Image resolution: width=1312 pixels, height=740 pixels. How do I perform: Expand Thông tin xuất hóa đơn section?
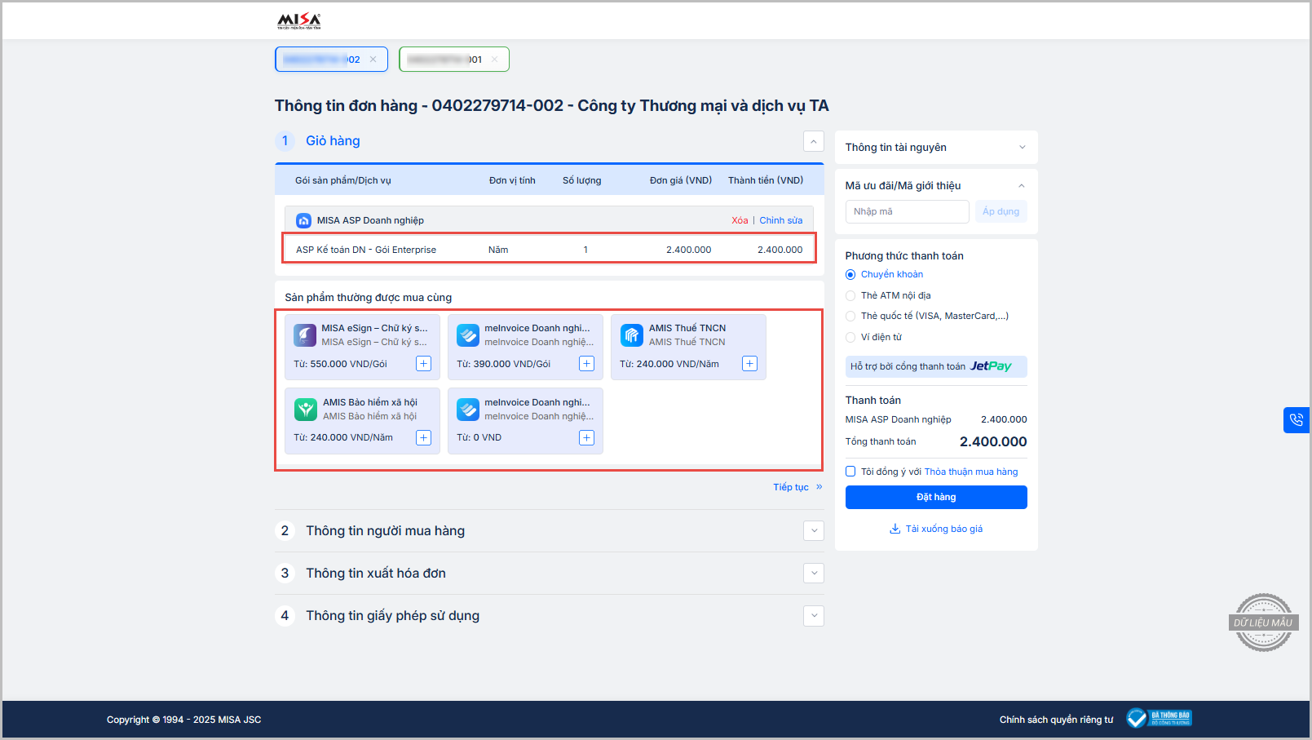pos(814,574)
